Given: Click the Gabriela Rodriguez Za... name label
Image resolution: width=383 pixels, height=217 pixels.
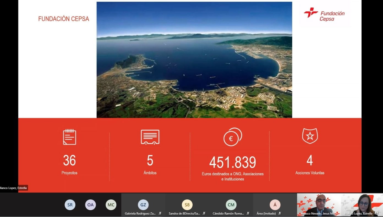Looking at the screenshot, I should pyautogui.click(x=140, y=213).
